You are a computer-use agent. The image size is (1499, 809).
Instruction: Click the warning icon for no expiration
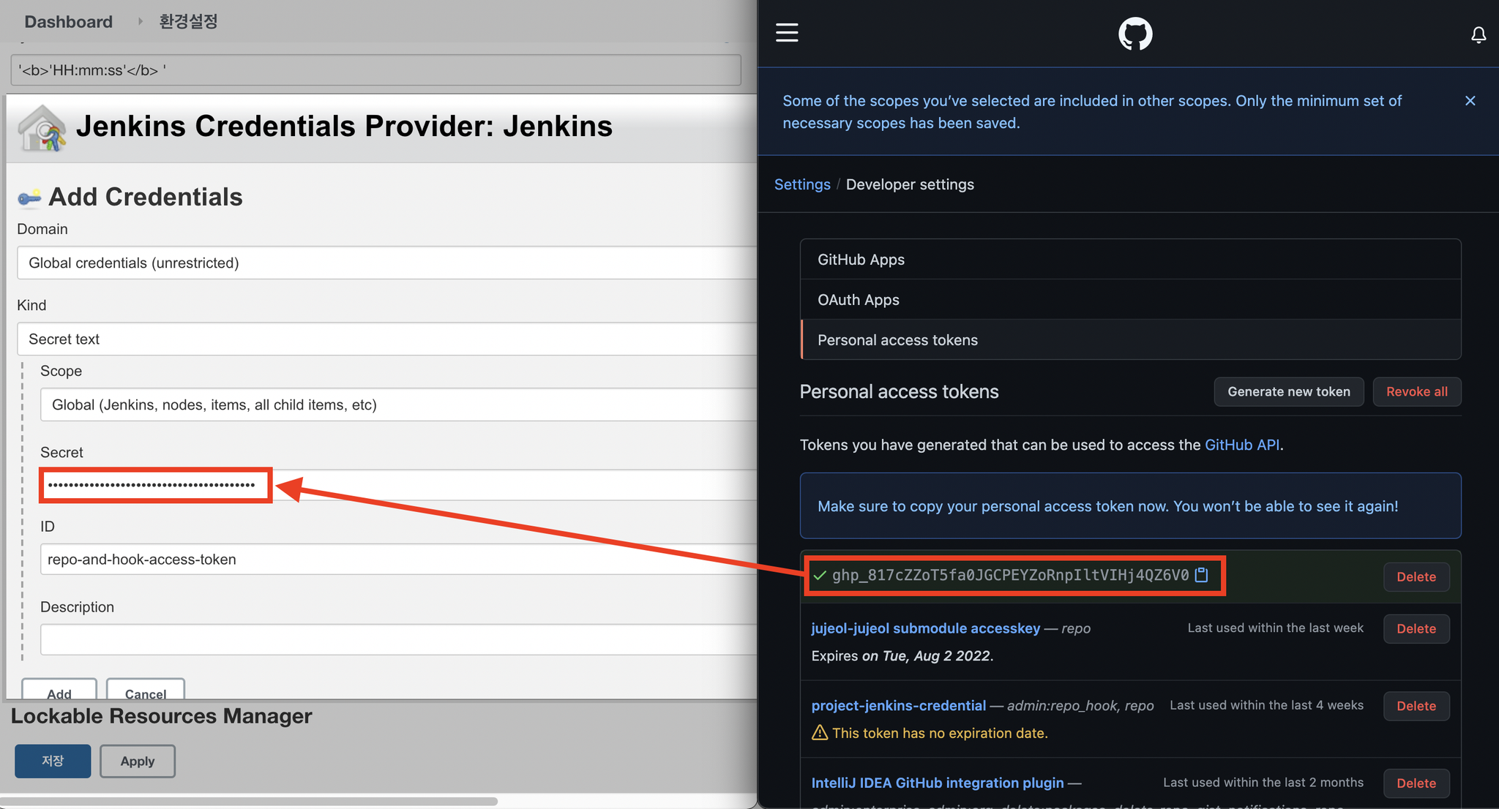tap(819, 732)
